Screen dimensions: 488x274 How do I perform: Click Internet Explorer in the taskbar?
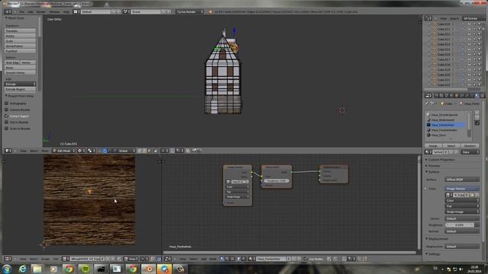click(22, 269)
